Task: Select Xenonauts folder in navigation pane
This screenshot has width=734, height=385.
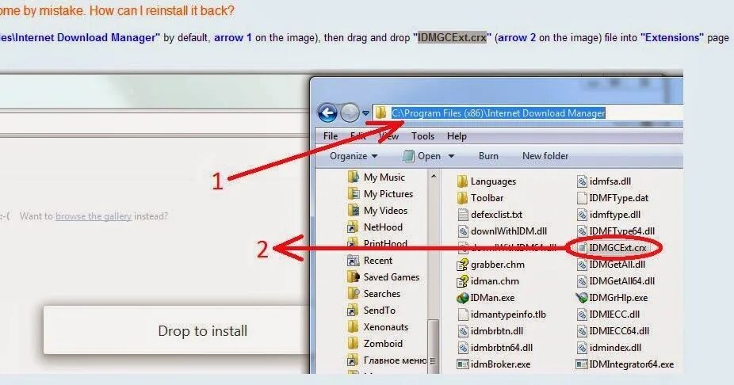Action: 378,327
